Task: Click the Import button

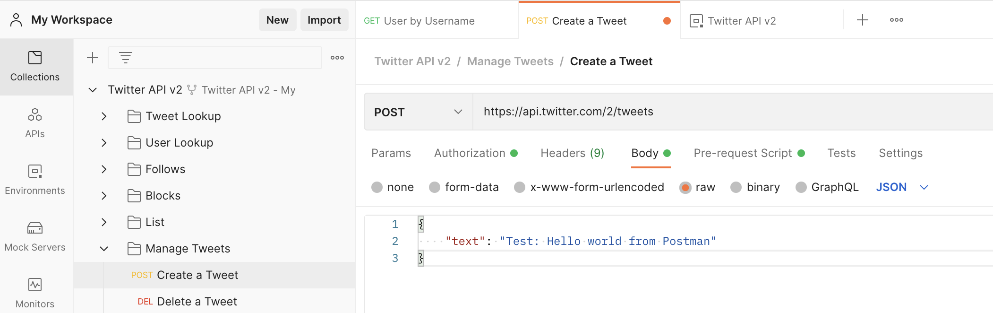Action: pos(324,20)
